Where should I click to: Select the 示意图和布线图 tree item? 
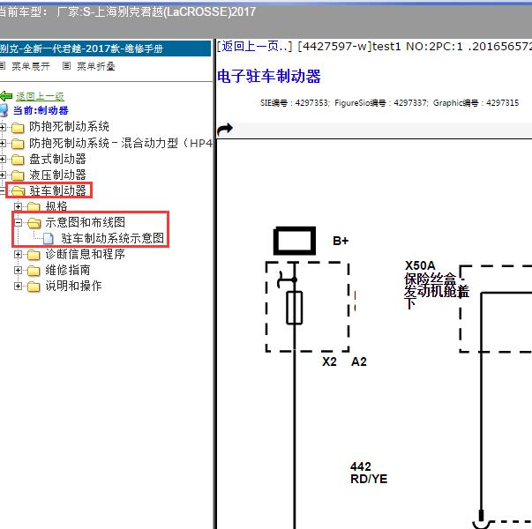click(86, 222)
